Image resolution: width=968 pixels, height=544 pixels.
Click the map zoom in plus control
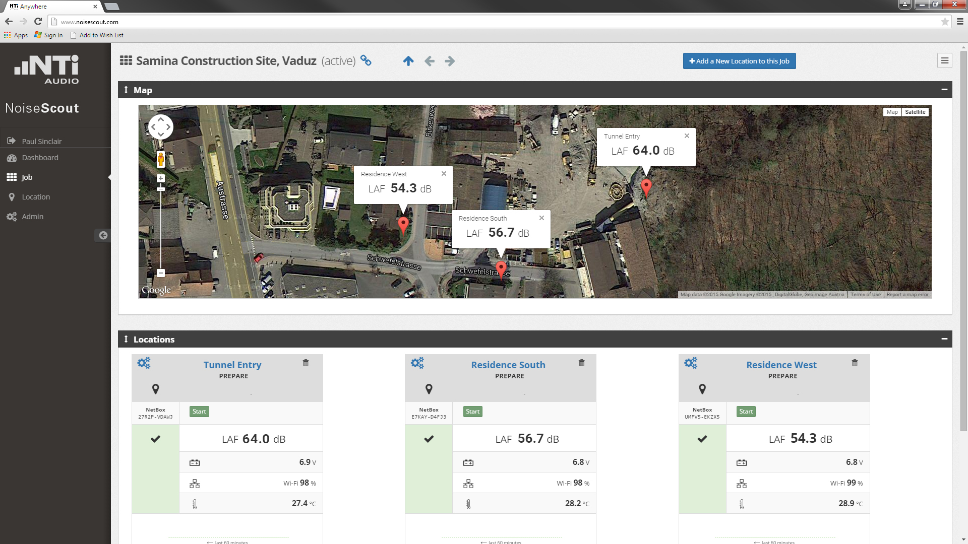tap(161, 178)
